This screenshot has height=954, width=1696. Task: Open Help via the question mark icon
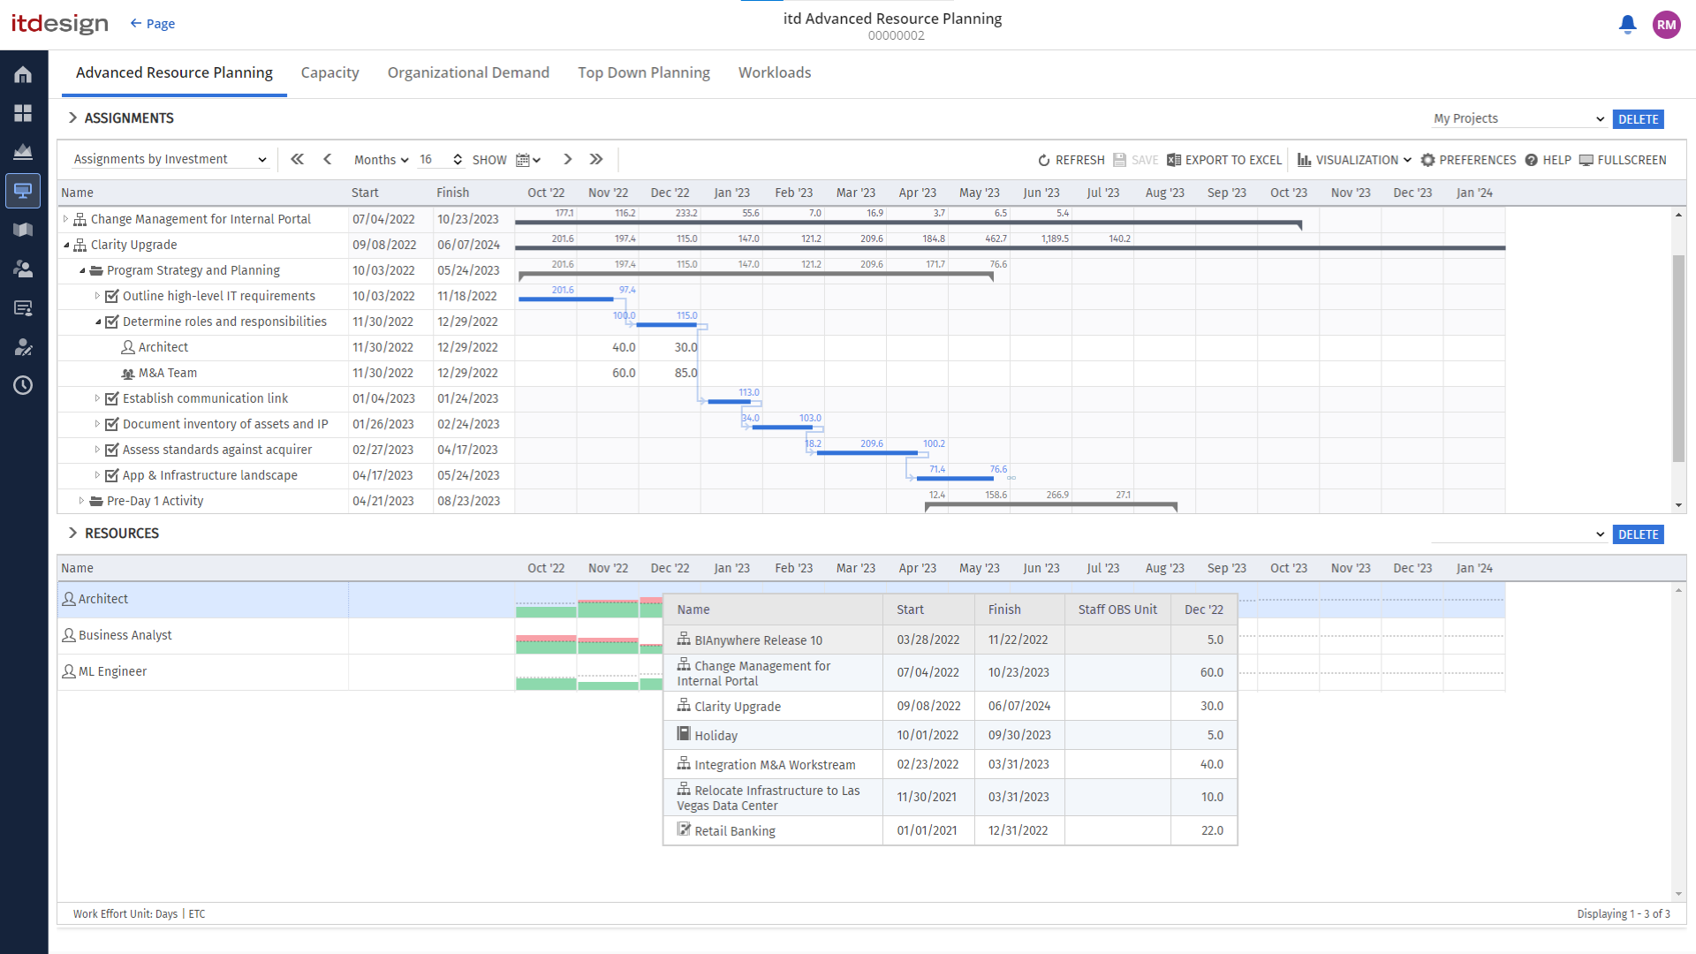click(x=1532, y=160)
